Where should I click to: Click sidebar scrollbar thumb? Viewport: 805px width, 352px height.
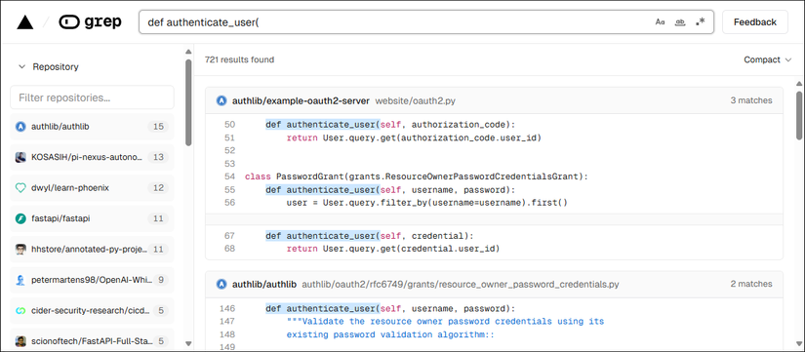tap(188, 102)
